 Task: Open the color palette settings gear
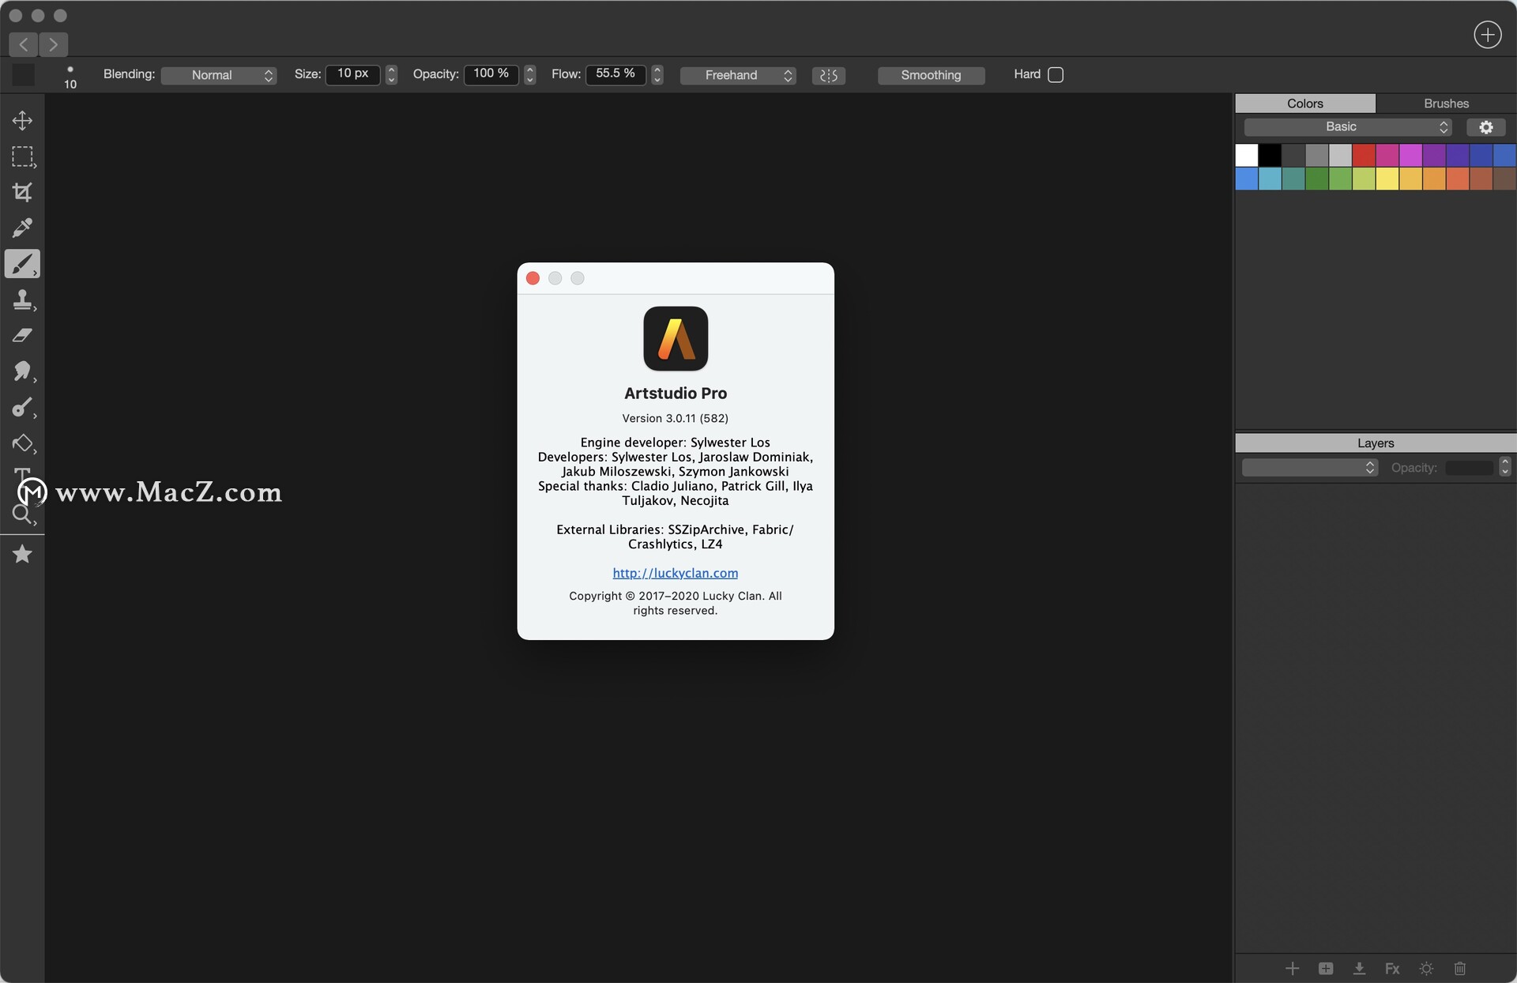pos(1485,127)
